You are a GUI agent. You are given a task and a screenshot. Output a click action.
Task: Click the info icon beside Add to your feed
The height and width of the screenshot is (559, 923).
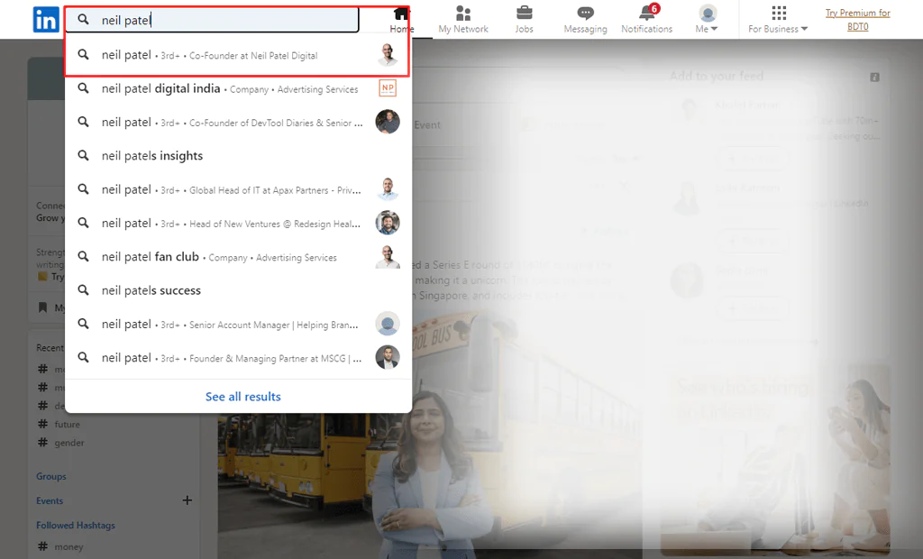tap(874, 78)
